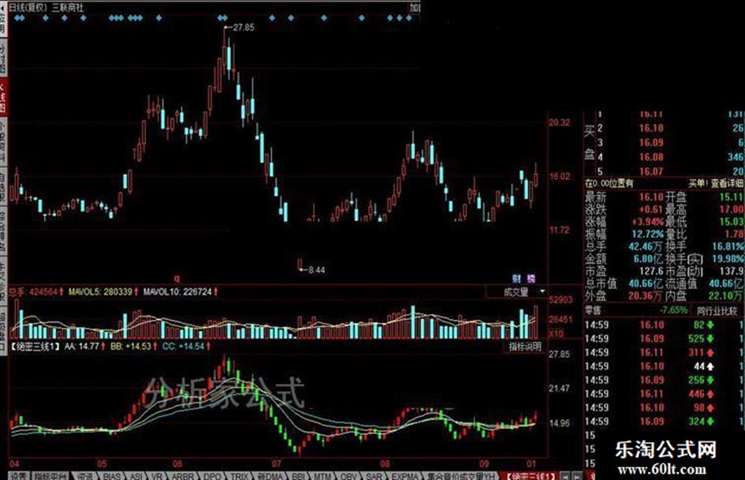The image size is (745, 480).
Task: Open the 设置 tab at bottom left
Action: pos(19,476)
